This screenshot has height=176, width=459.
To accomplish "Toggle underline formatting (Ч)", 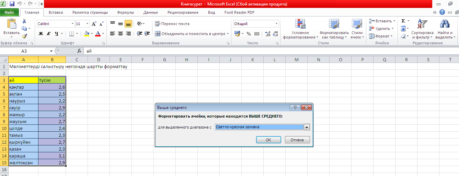I will pyautogui.click(x=56, y=34).
